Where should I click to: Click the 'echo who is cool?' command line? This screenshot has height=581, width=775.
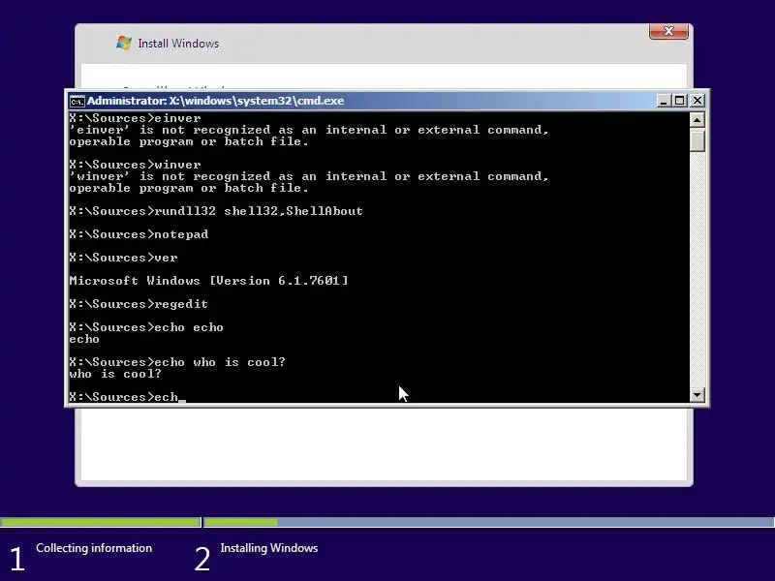(x=177, y=362)
